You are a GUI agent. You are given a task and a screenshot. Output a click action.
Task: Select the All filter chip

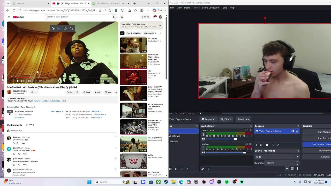coord(122,33)
